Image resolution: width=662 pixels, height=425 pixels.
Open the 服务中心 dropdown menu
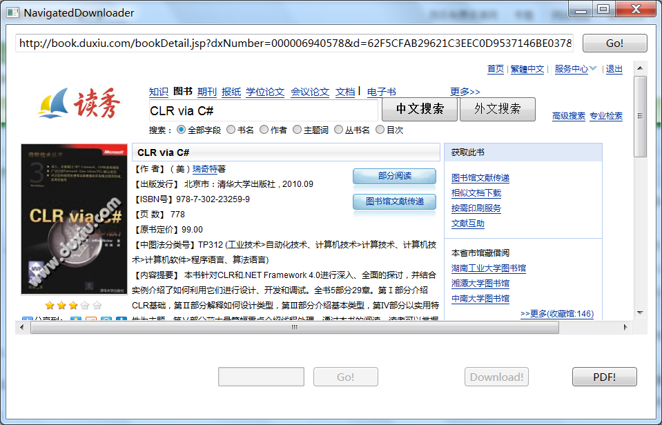[576, 69]
